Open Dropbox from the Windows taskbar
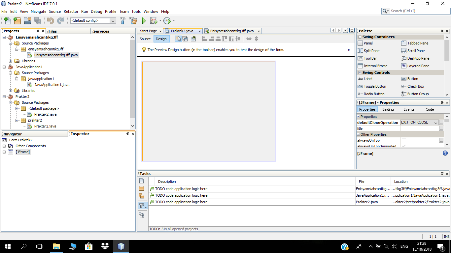This screenshot has width=451, height=253. coord(104,246)
